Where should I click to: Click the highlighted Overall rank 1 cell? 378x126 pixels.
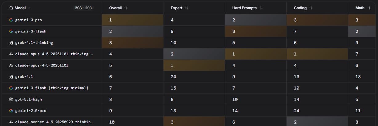(132, 20)
